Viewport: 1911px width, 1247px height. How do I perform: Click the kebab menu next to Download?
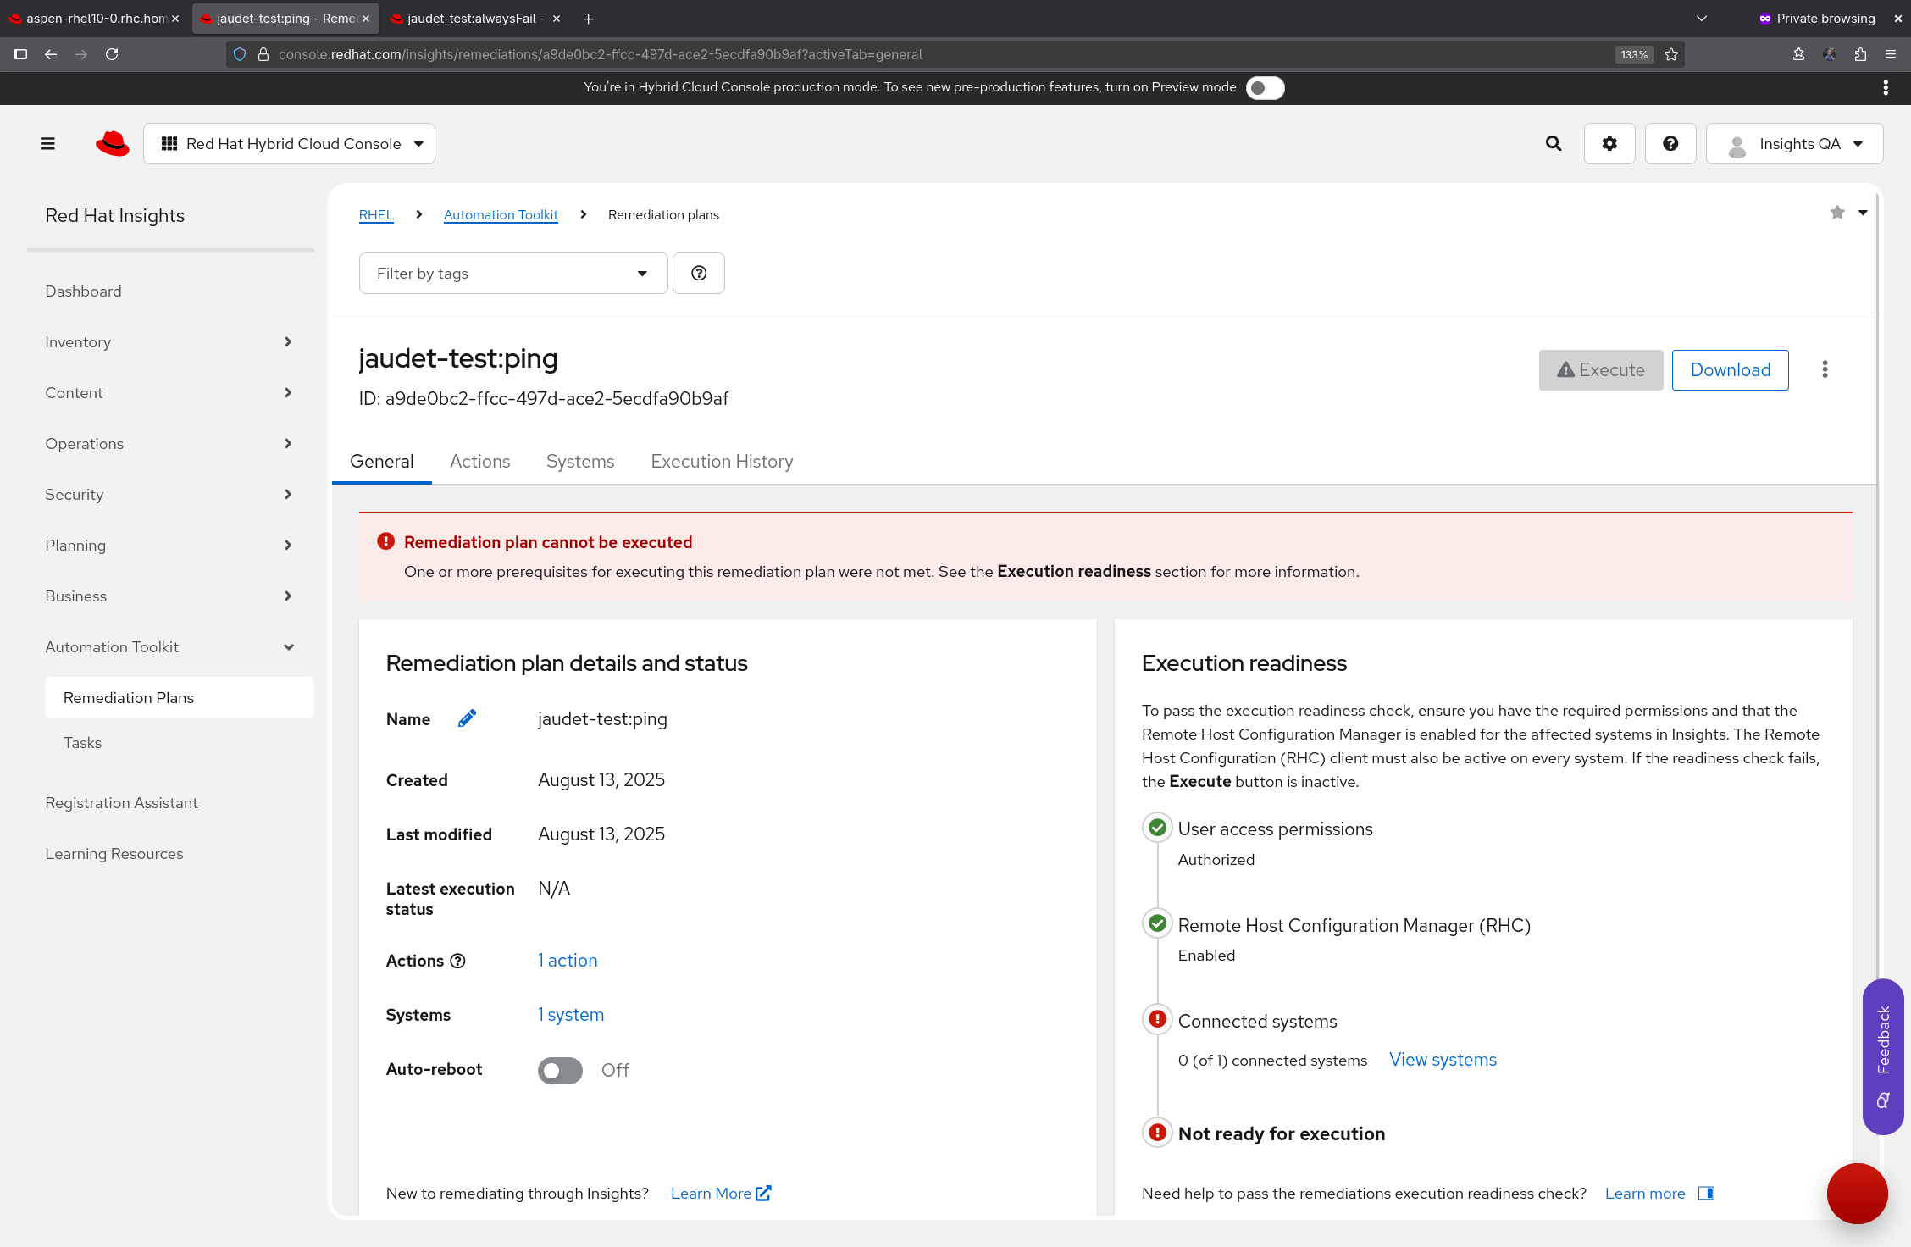[1825, 369]
